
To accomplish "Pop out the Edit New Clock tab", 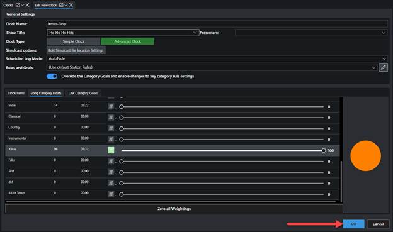I will (61, 5).
